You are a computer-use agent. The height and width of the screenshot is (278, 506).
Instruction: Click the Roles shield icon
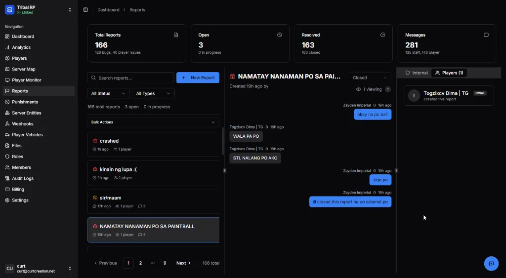click(x=7, y=157)
